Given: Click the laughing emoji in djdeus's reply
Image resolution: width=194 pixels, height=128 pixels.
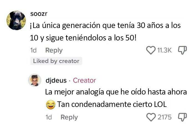Looking at the screenshot, I should pos(50,104).
